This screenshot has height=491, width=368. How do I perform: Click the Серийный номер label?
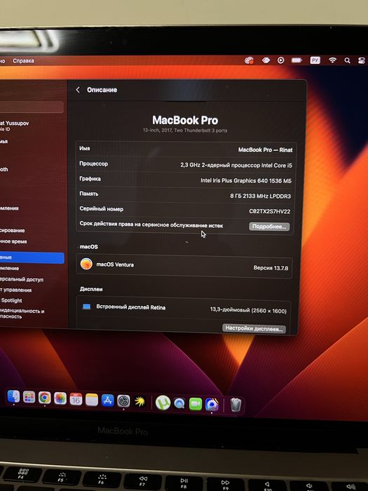(102, 209)
